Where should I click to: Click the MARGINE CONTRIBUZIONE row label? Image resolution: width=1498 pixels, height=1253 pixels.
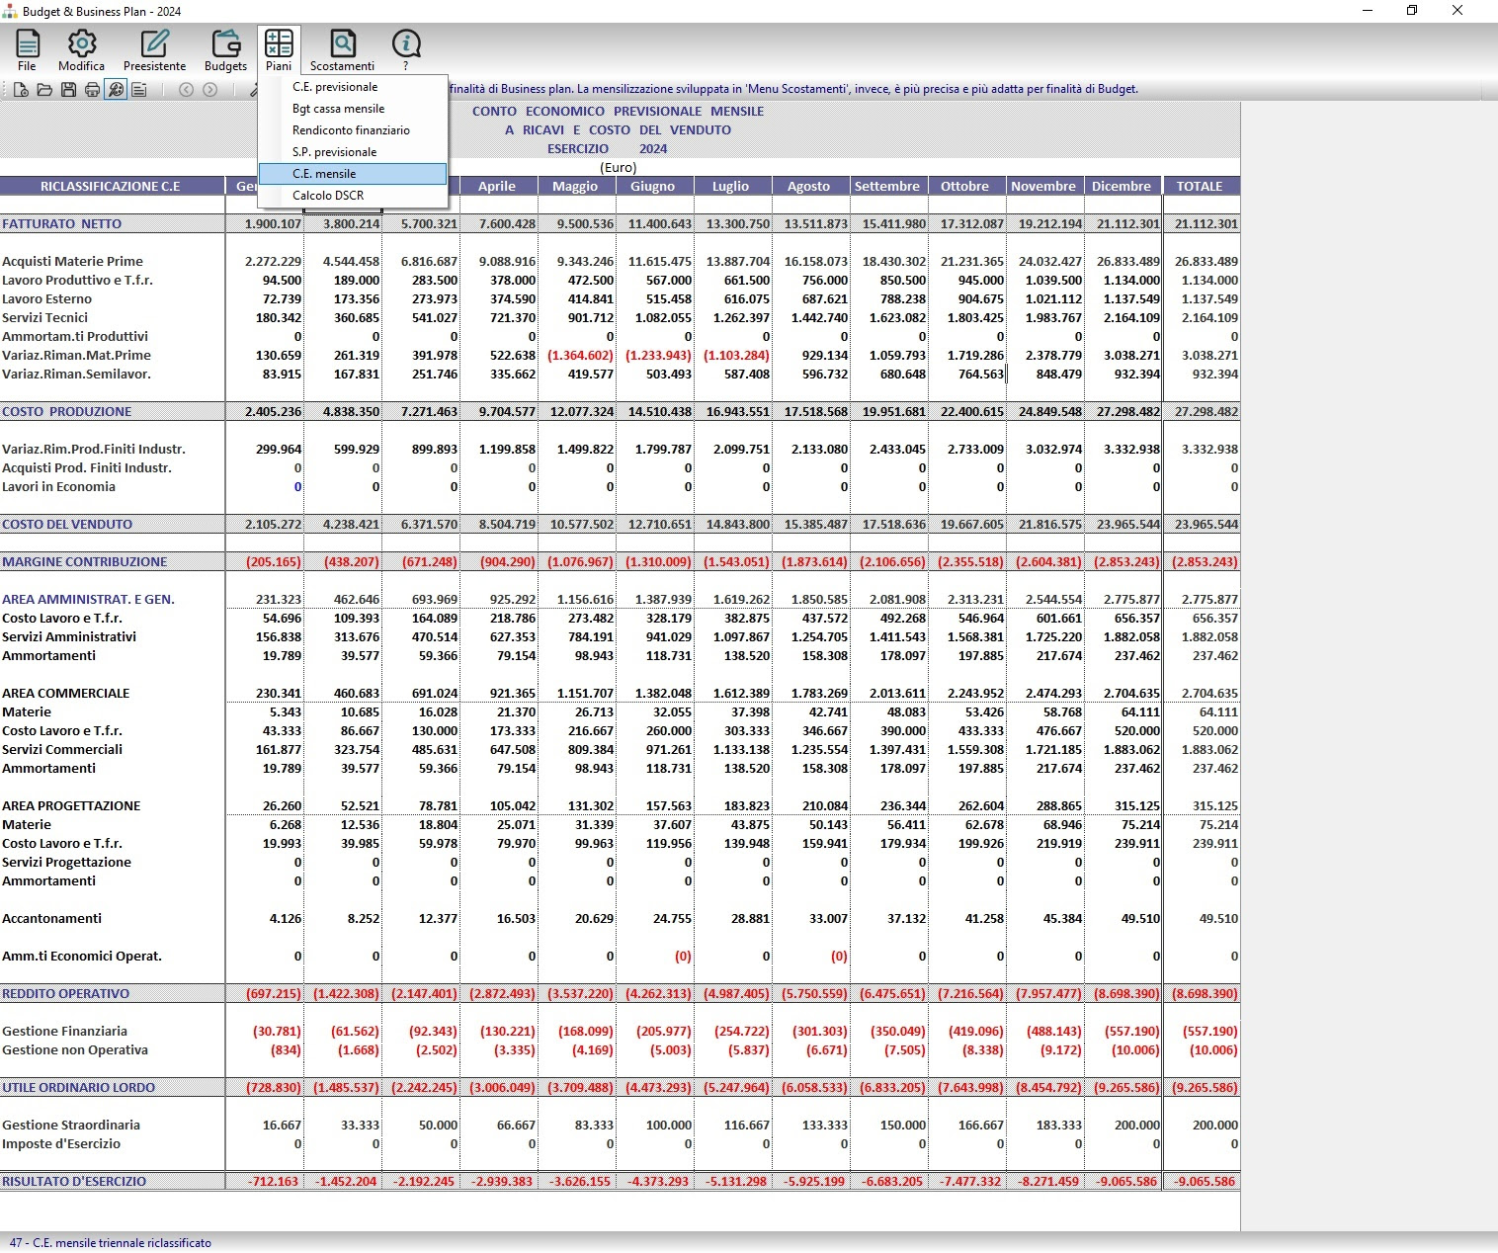(85, 562)
